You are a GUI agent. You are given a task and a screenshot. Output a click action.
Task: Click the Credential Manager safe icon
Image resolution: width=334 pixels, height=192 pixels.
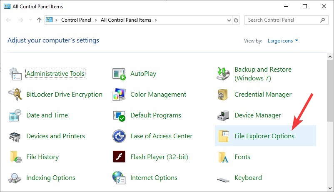pos(223,95)
